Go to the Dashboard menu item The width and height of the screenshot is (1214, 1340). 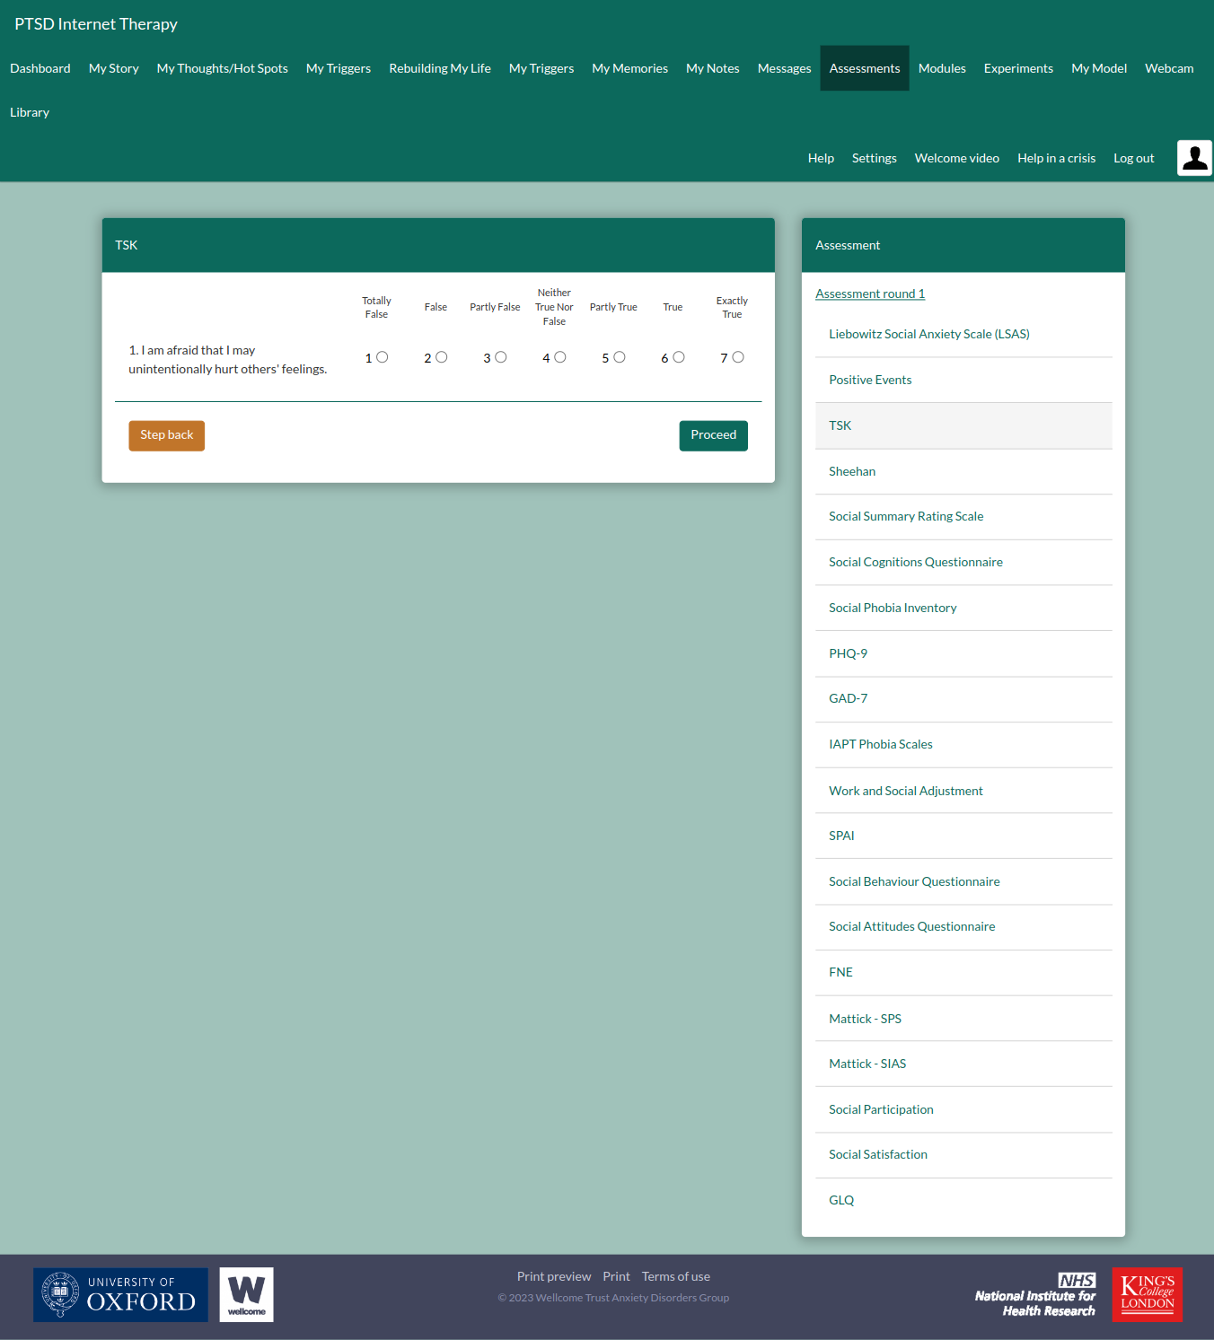(40, 68)
